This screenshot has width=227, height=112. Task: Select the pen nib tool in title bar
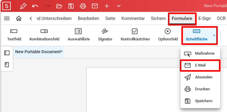coord(23,6)
